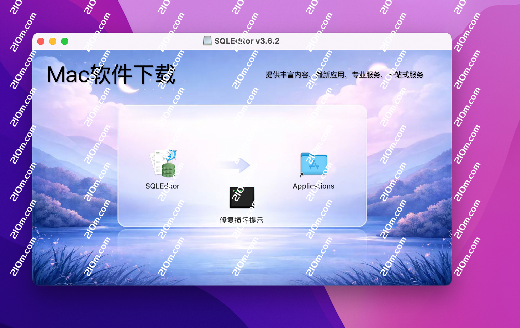Screen dimensions: 520x328
Task: Select the SQLEditor application icon
Action: pos(163,163)
